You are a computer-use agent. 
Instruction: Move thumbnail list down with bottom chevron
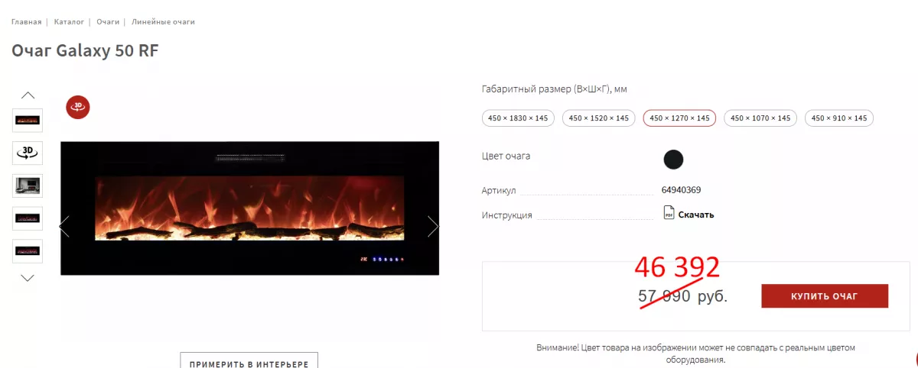pyautogui.click(x=28, y=278)
